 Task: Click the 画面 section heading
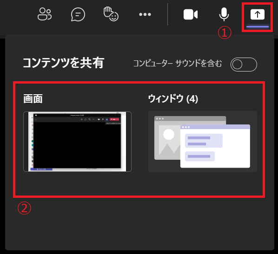coord(33,98)
